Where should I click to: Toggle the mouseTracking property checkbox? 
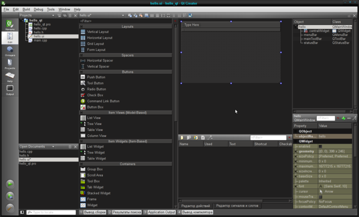point(320,196)
